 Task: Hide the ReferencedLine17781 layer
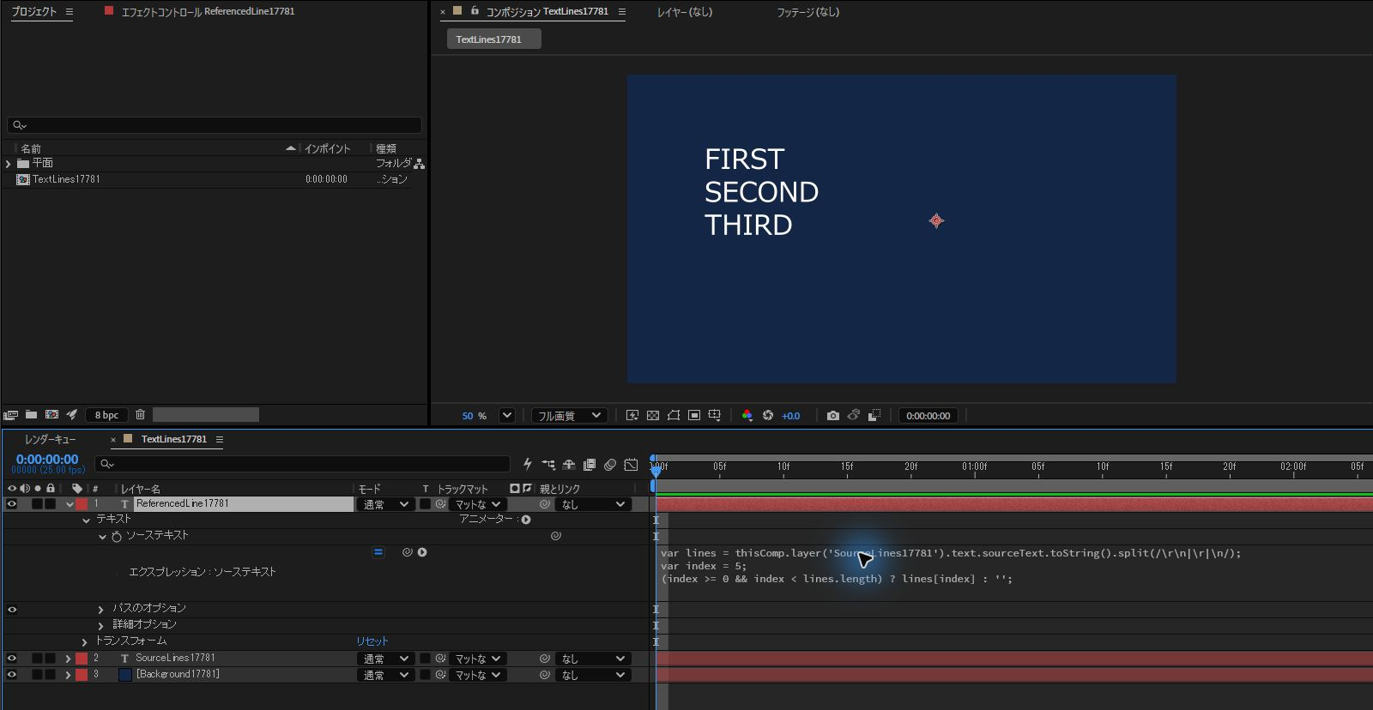(12, 504)
